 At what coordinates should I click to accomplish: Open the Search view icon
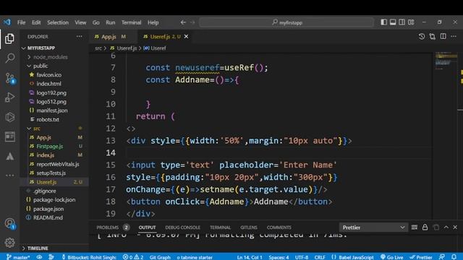click(9, 58)
